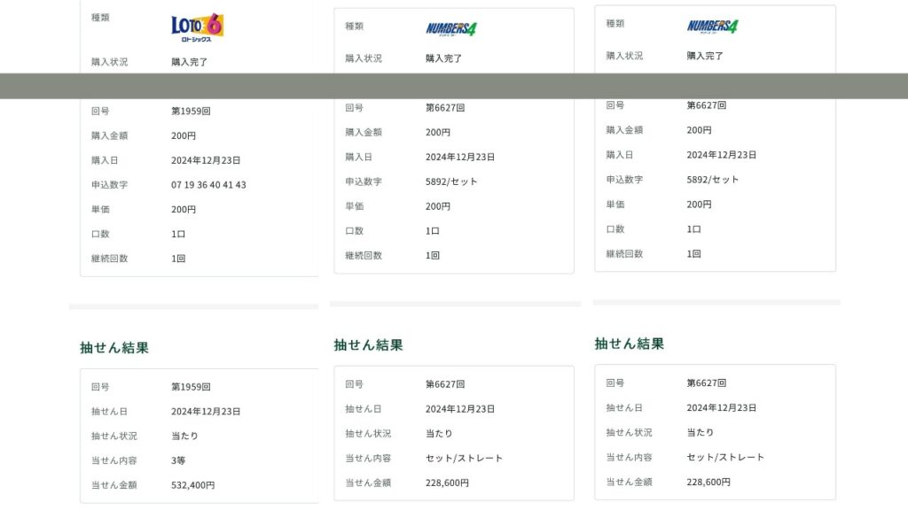Click the Loto 6 numbers 07 19 36 40 41 43

pos(208,185)
